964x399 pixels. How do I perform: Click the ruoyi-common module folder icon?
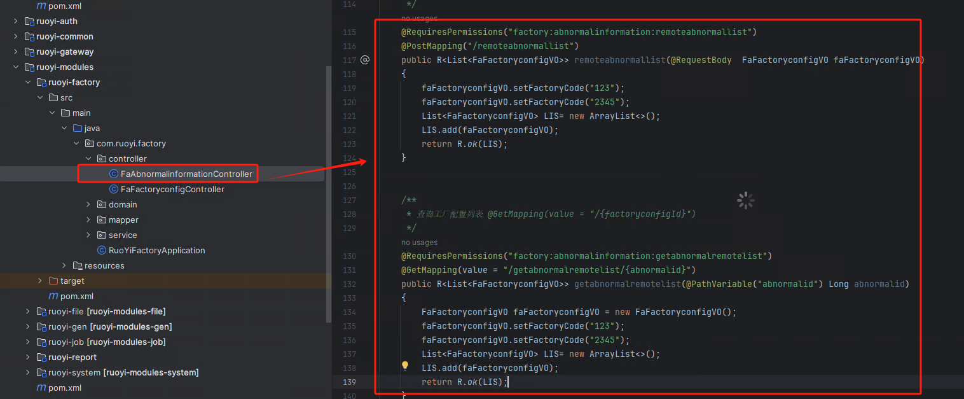[29, 36]
